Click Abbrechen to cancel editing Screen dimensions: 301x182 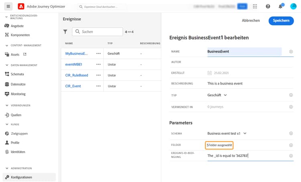click(x=251, y=20)
